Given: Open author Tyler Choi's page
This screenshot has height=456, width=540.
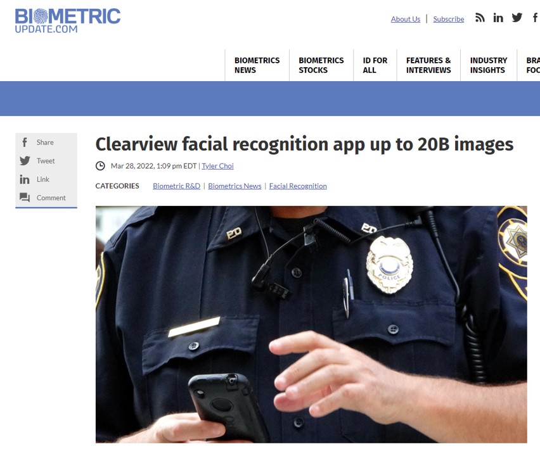Looking at the screenshot, I should 217,166.
